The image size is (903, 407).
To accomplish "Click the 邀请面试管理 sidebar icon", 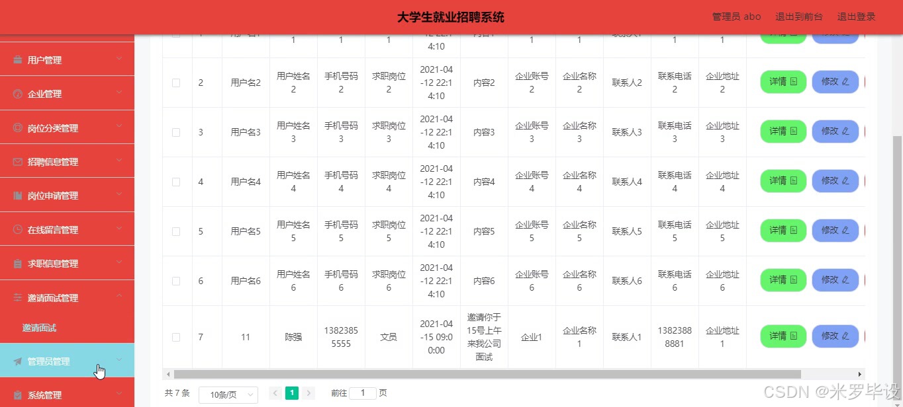I will click(x=18, y=298).
